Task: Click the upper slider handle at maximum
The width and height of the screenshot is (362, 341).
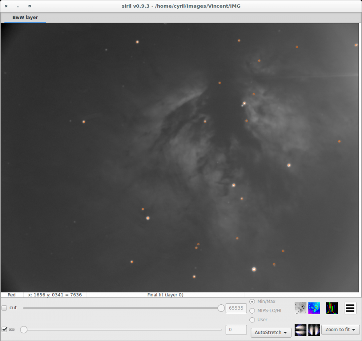Action: pyautogui.click(x=221, y=308)
